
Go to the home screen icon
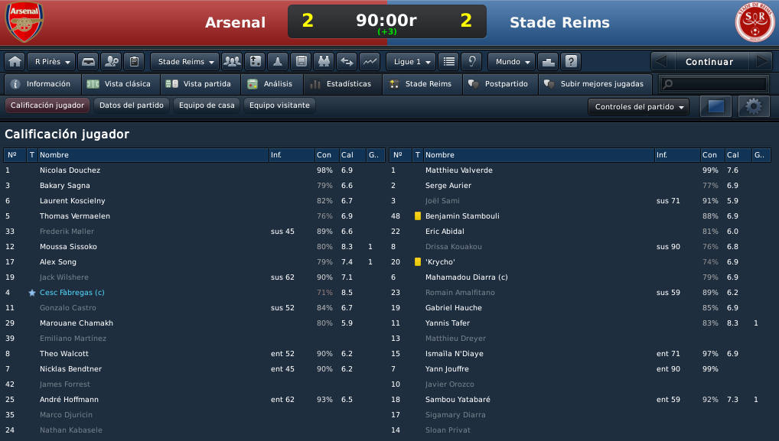(x=15, y=61)
